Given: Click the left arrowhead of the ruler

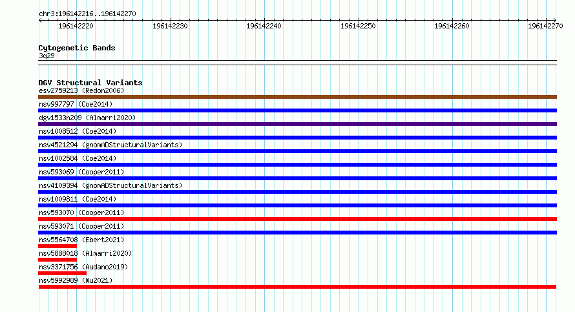Looking at the screenshot, I should (40, 20).
